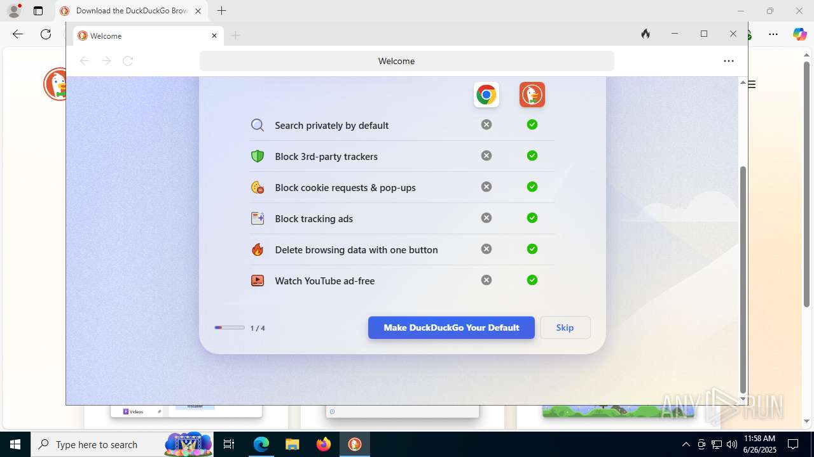814x457 pixels.
Task: Click Edge profile avatar icon
Action: pos(14,11)
